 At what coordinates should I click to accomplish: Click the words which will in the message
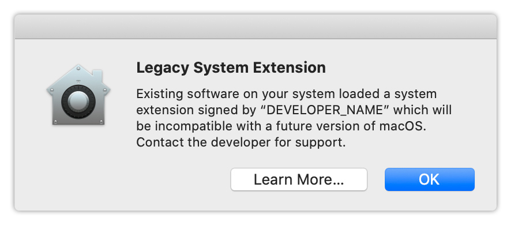(x=422, y=110)
